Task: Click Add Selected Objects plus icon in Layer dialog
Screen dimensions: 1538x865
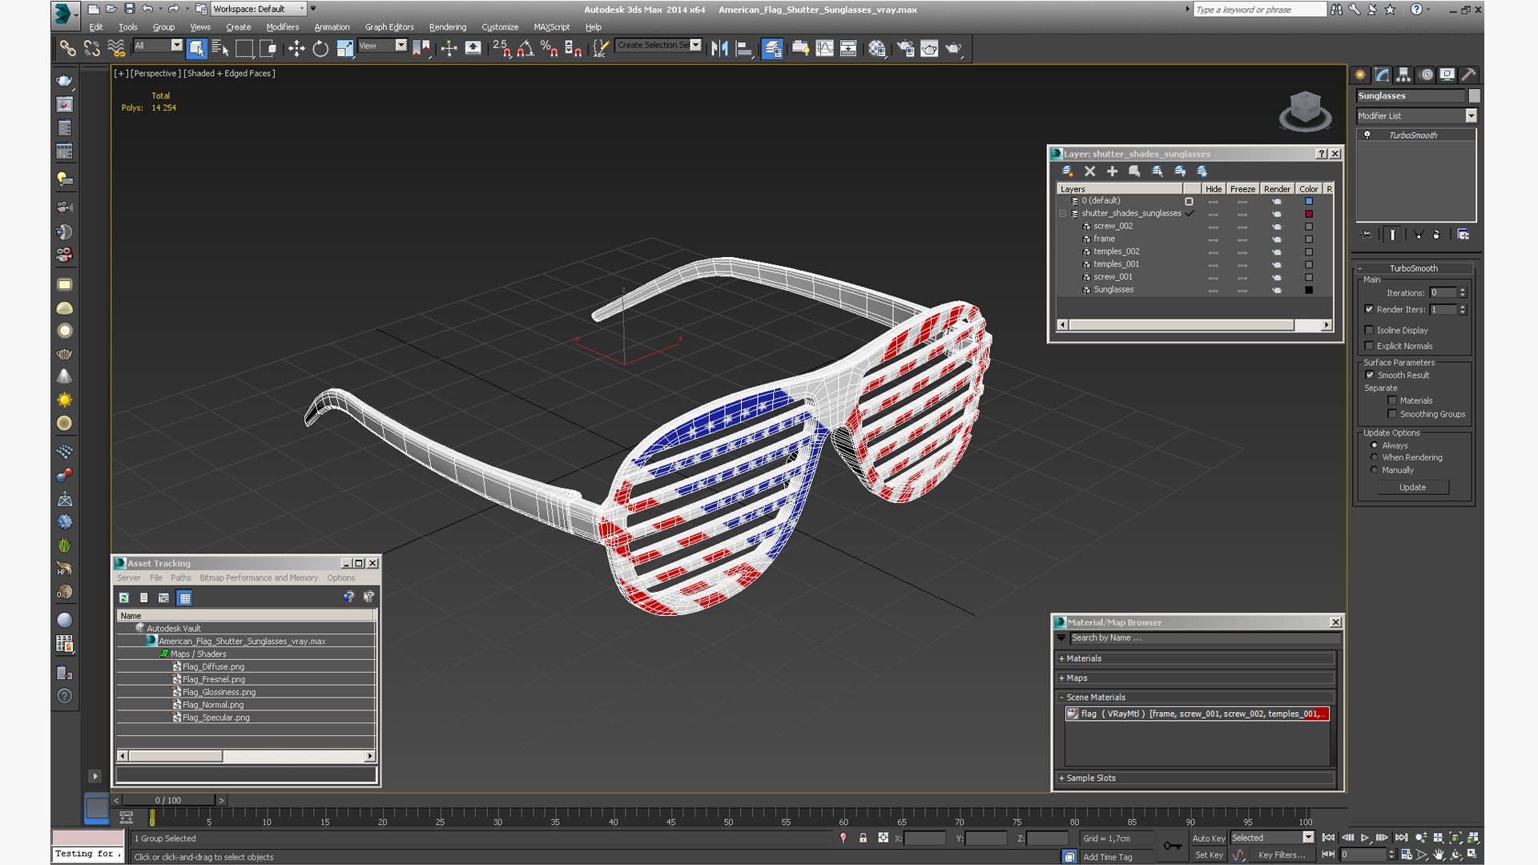Action: click(1112, 171)
